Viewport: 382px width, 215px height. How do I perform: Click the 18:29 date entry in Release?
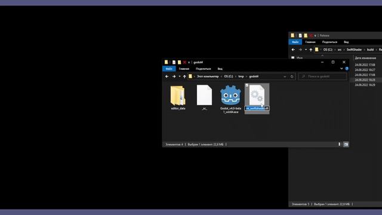coord(365,85)
